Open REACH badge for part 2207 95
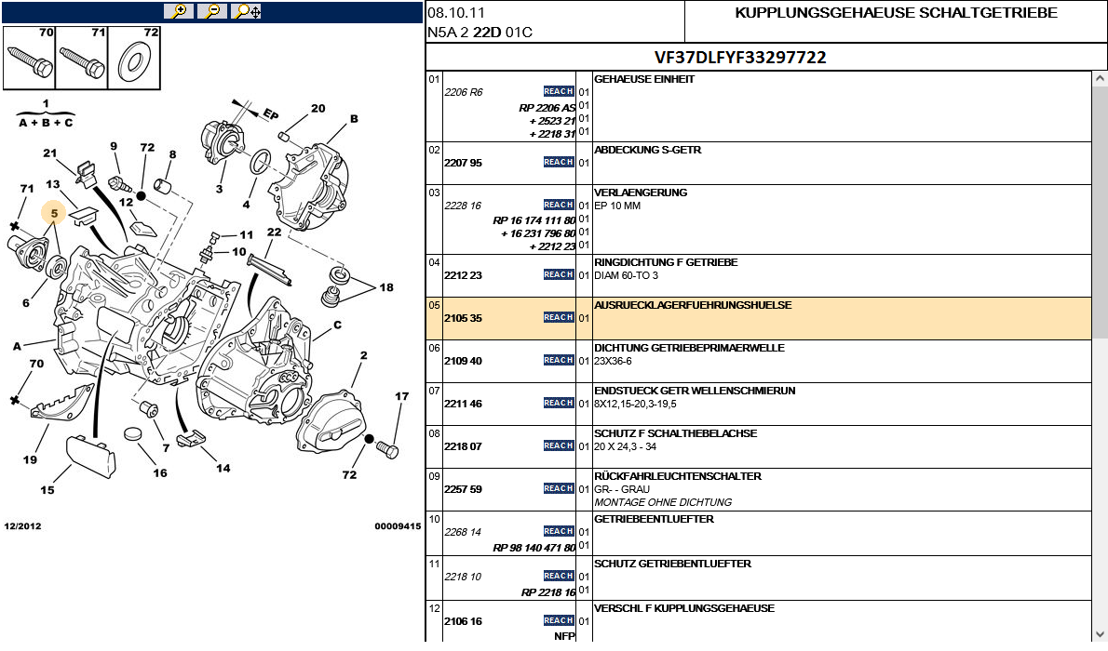Screen dimensions: 1108x651 pyautogui.click(x=559, y=162)
